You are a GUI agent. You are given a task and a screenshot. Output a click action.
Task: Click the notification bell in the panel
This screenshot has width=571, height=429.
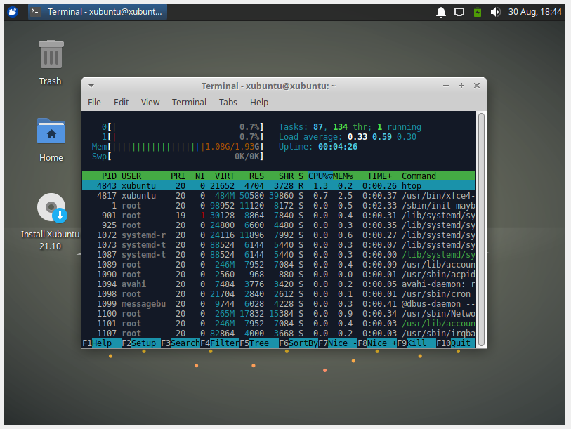click(441, 11)
